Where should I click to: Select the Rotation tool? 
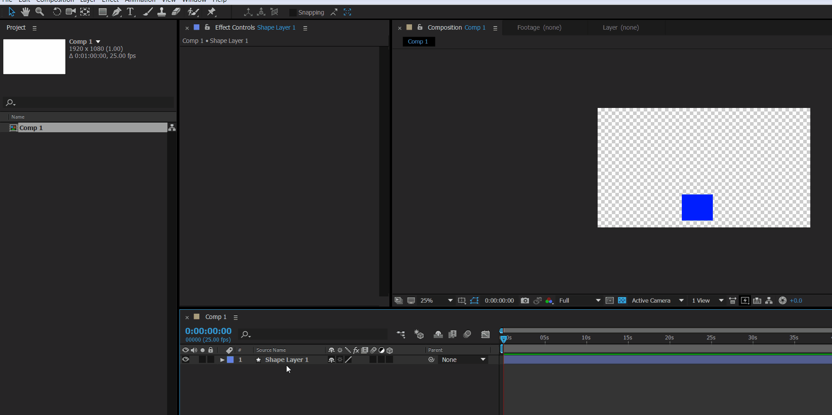(57, 12)
